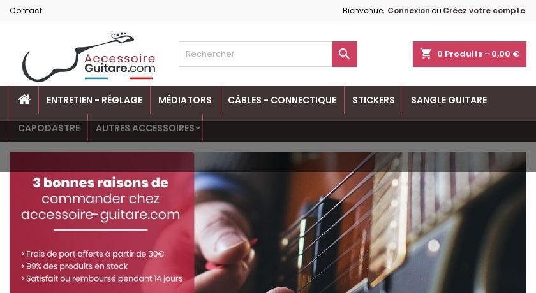Click the 3 bonnes raisons banner
This screenshot has width=536, height=293.
tap(102, 222)
